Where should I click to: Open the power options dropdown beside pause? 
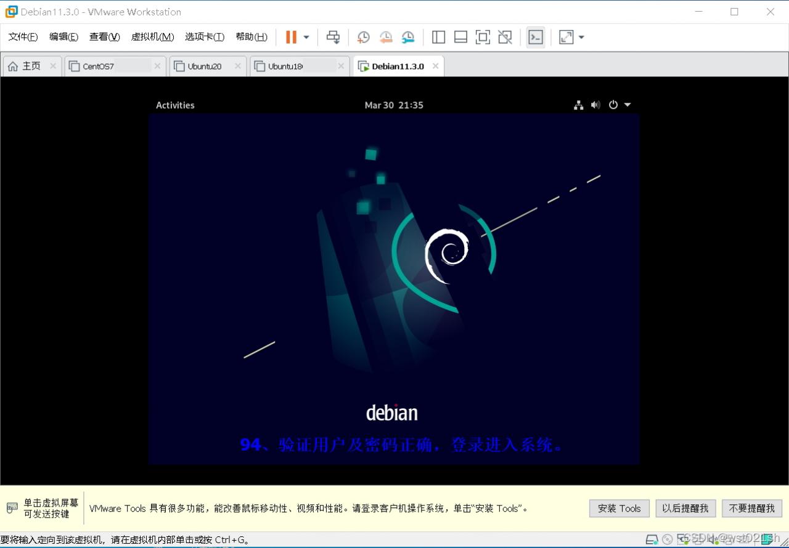pos(306,38)
